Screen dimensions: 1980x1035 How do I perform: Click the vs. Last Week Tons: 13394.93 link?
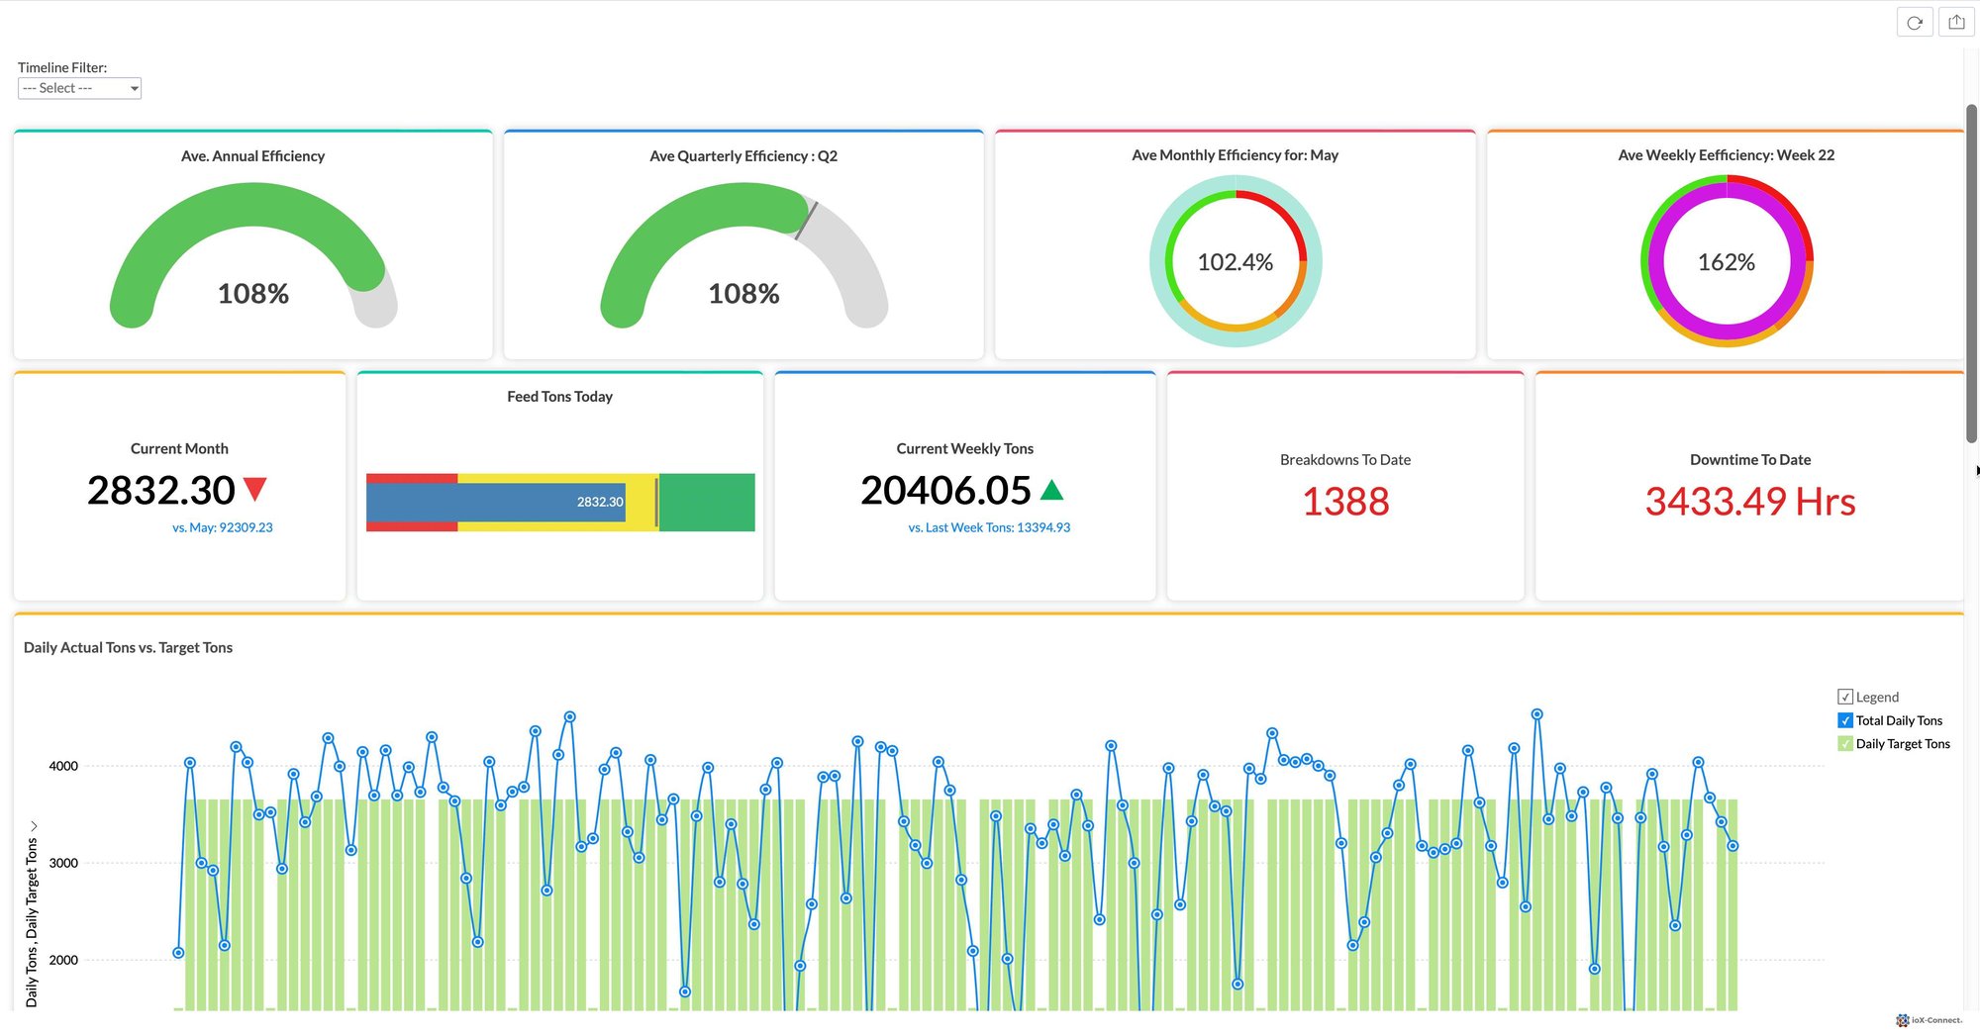pyautogui.click(x=989, y=527)
